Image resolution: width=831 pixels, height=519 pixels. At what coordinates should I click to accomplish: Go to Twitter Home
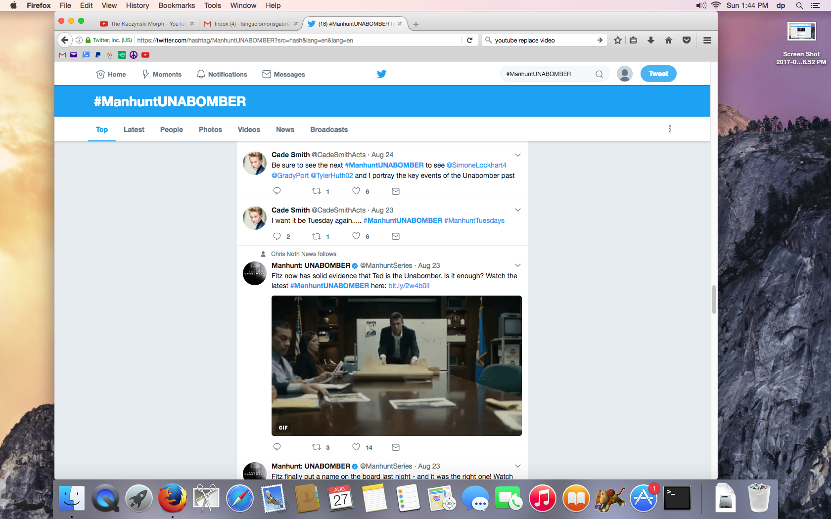coord(111,74)
